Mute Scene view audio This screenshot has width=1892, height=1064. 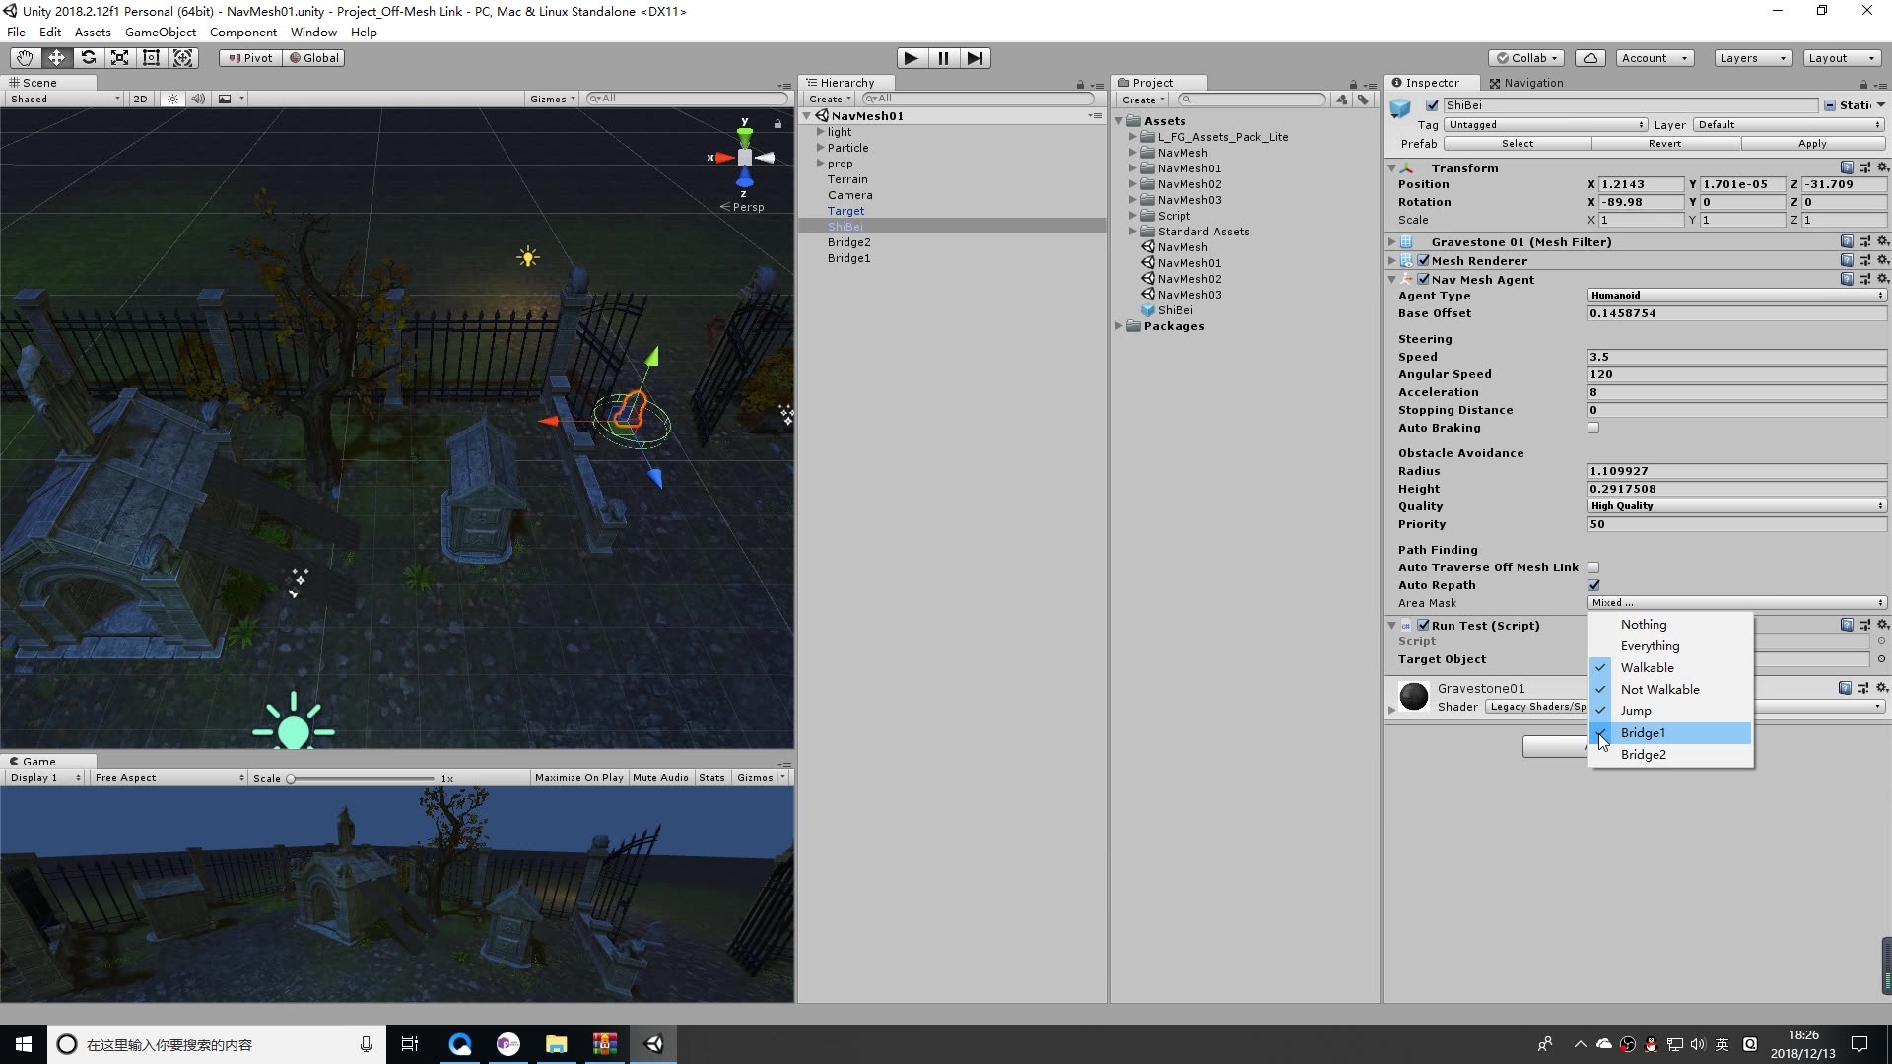click(x=199, y=99)
